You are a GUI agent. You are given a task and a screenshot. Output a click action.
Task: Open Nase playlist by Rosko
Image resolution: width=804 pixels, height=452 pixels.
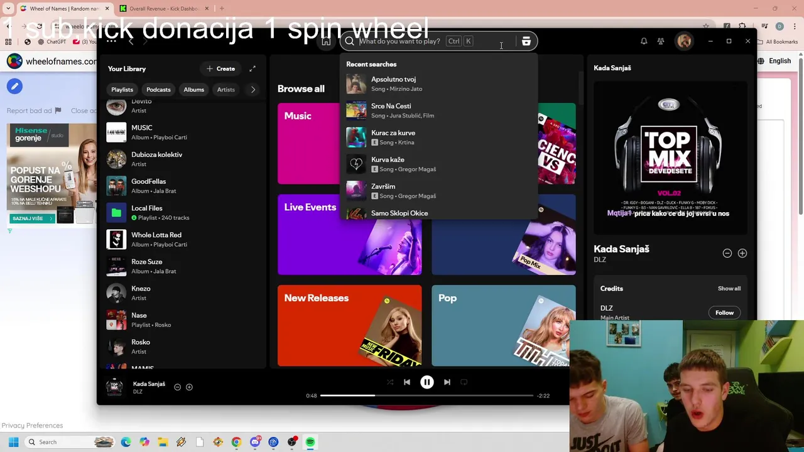pos(182,320)
